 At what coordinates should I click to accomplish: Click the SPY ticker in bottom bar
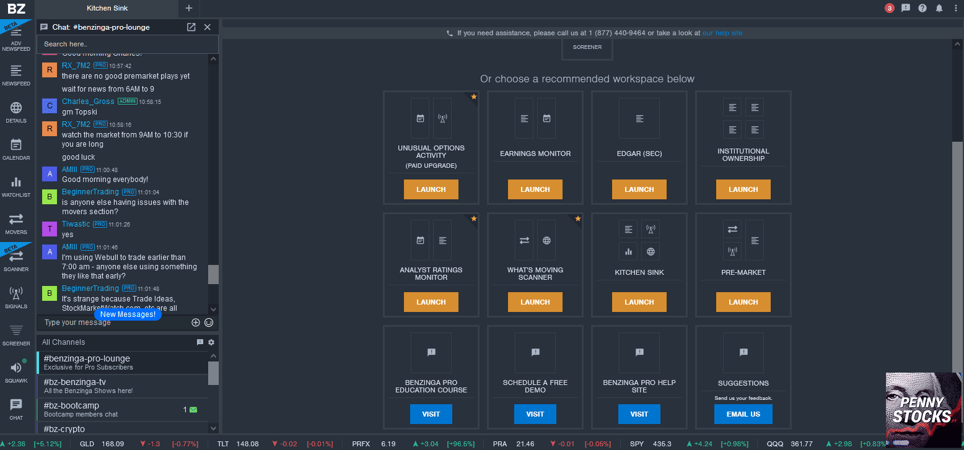pyautogui.click(x=637, y=444)
